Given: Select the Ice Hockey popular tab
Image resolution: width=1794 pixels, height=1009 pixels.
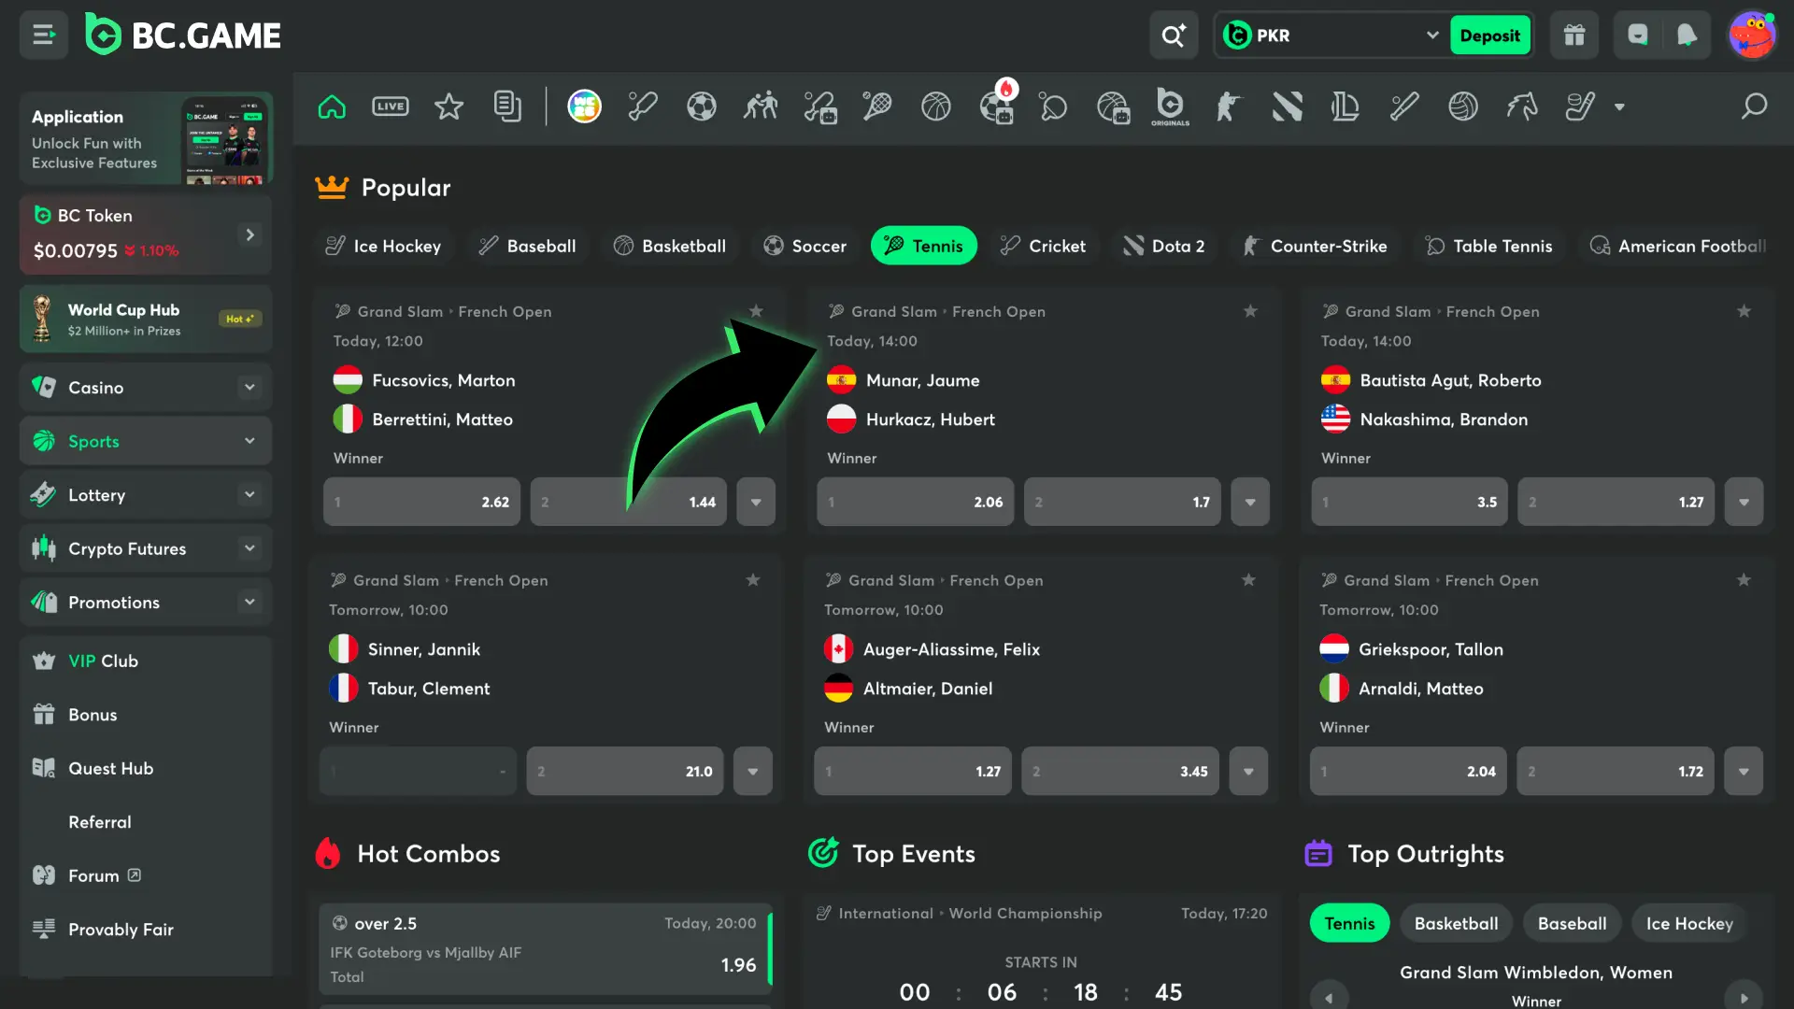Looking at the screenshot, I should click(383, 246).
